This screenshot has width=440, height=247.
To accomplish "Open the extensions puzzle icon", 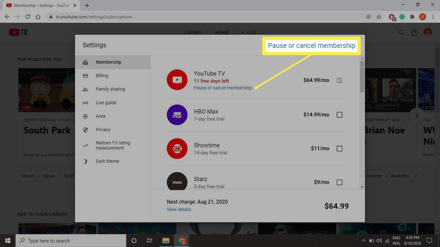I will (x=412, y=17).
